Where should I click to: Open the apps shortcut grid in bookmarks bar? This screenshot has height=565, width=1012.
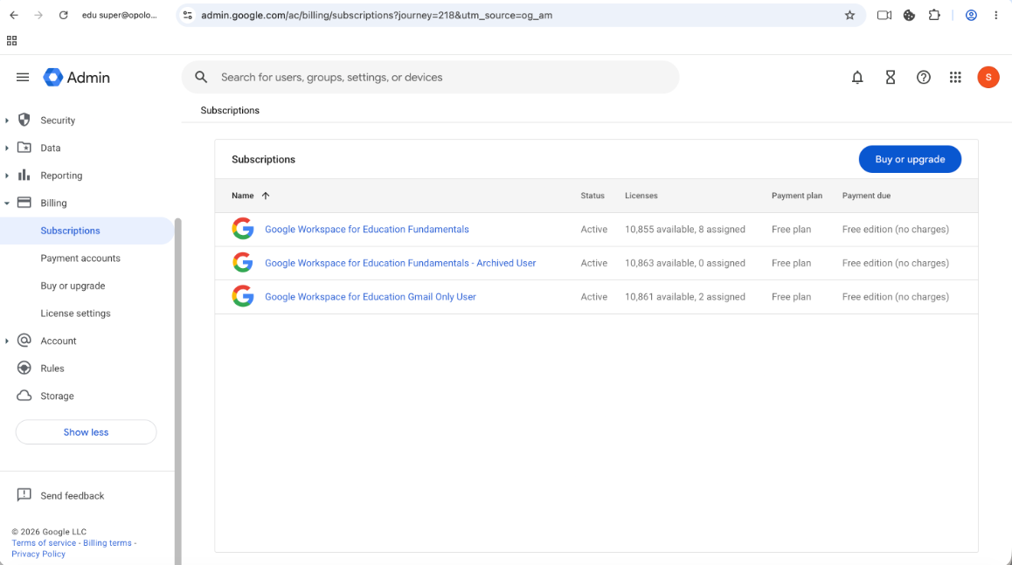11,41
